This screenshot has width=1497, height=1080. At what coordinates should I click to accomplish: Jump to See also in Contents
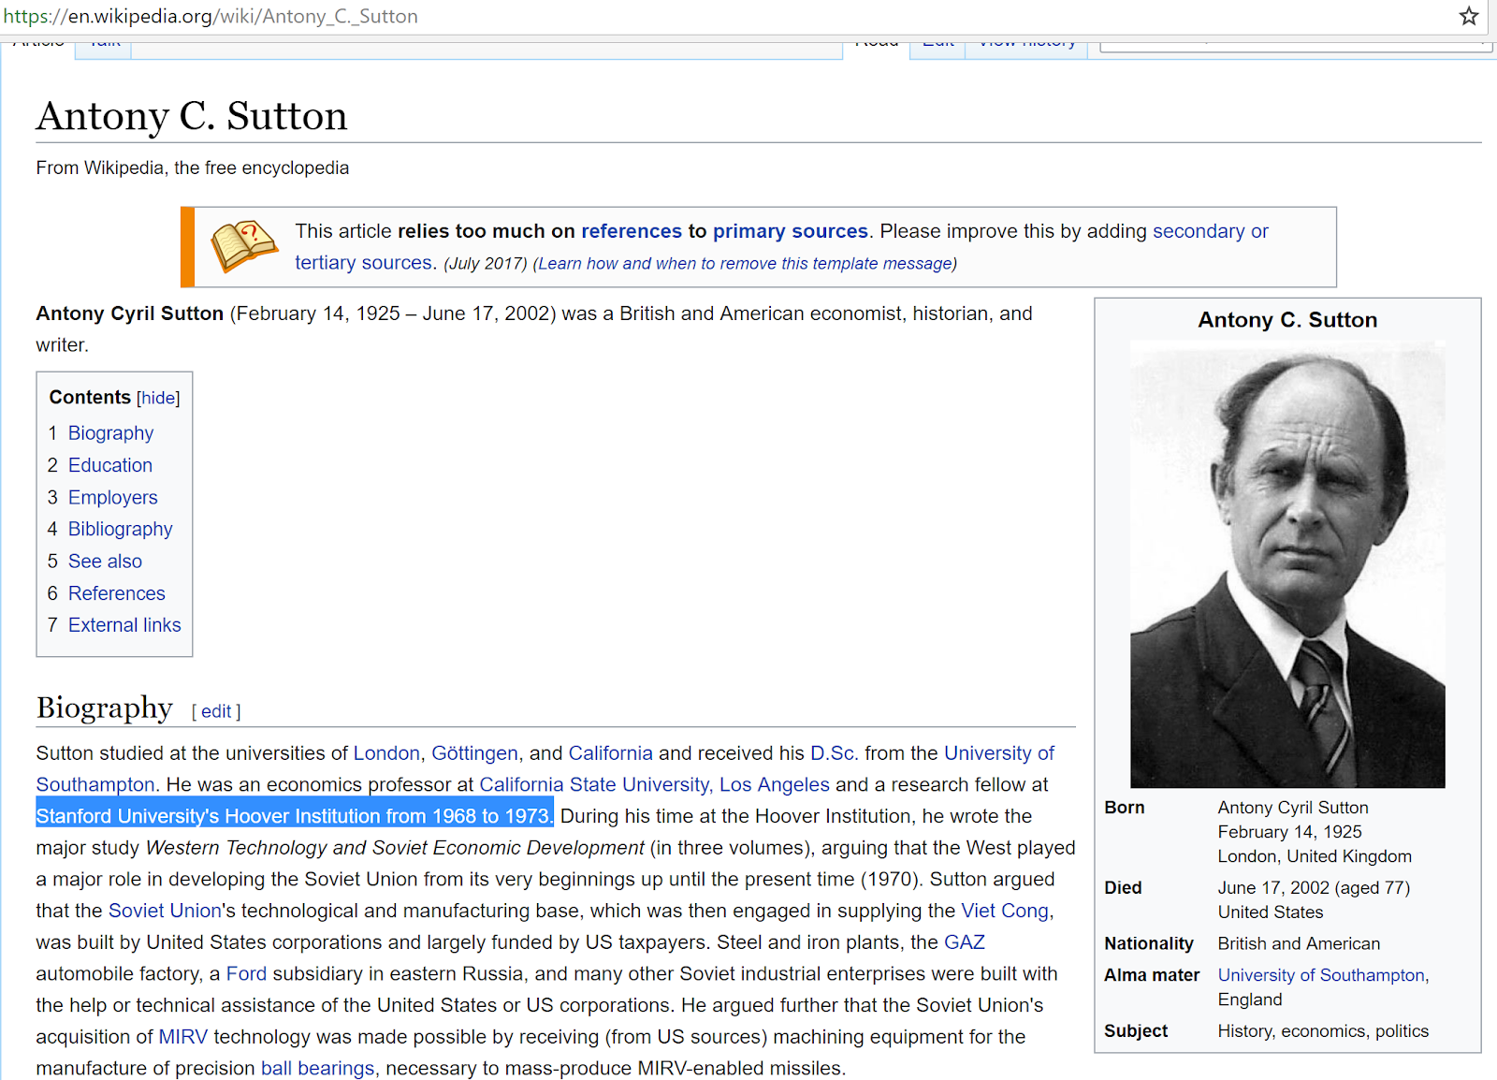point(105,562)
